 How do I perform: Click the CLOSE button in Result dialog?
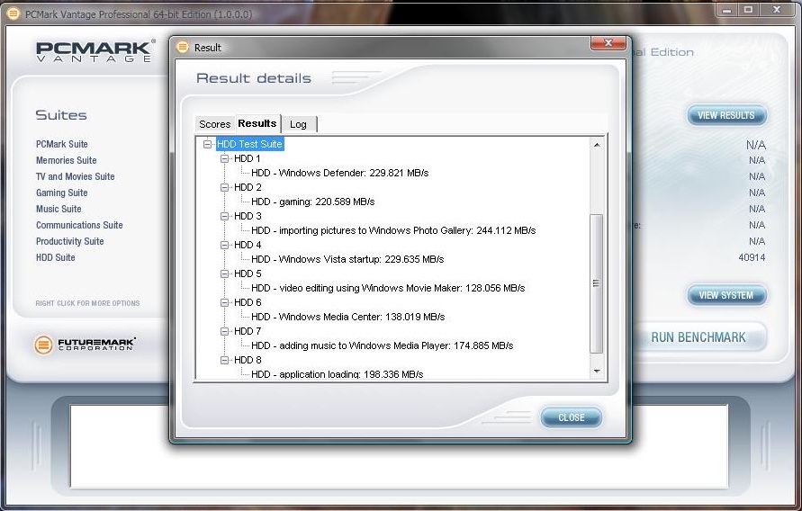click(x=572, y=417)
